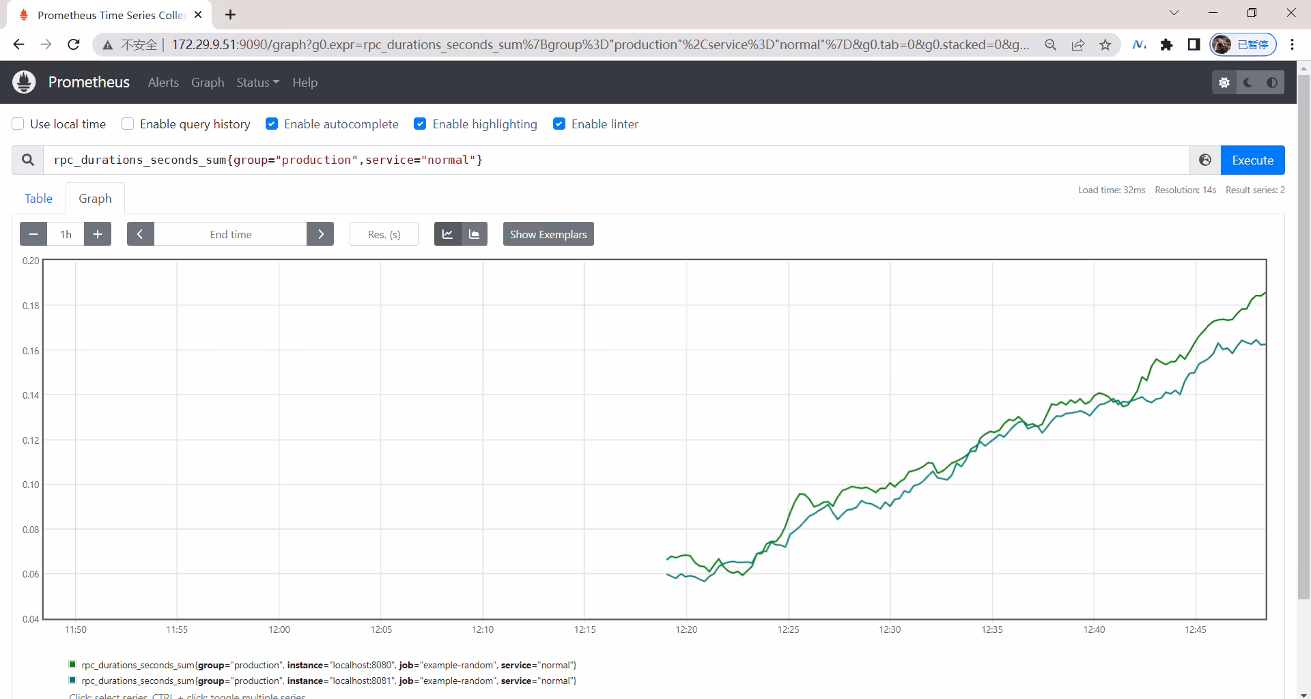Open metrics explorer globe icon
This screenshot has width=1311, height=699.
point(1205,160)
